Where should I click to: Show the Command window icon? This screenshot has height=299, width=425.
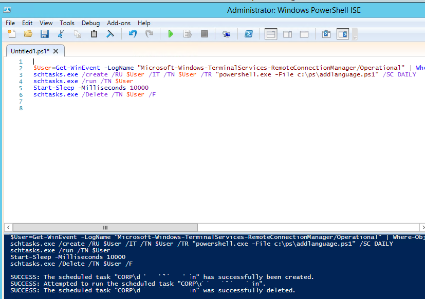326,34
